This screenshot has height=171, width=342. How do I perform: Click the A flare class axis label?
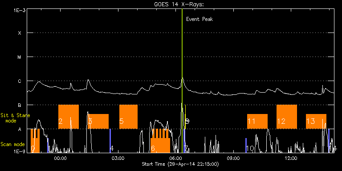[x=20, y=130]
